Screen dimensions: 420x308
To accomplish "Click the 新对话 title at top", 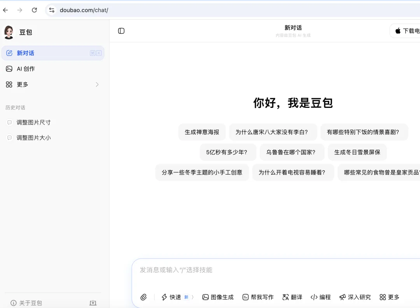I will [x=293, y=28].
